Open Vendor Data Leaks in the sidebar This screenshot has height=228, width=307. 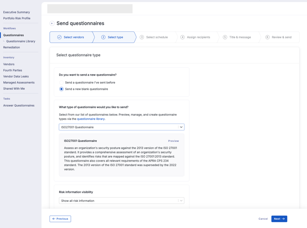16,76
